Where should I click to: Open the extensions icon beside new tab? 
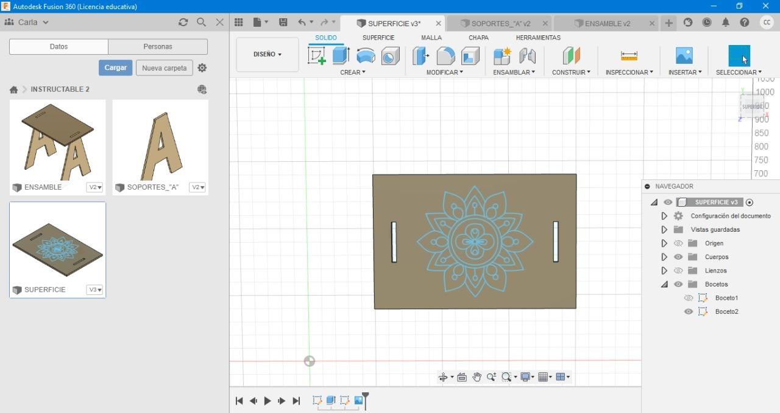pyautogui.click(x=688, y=22)
